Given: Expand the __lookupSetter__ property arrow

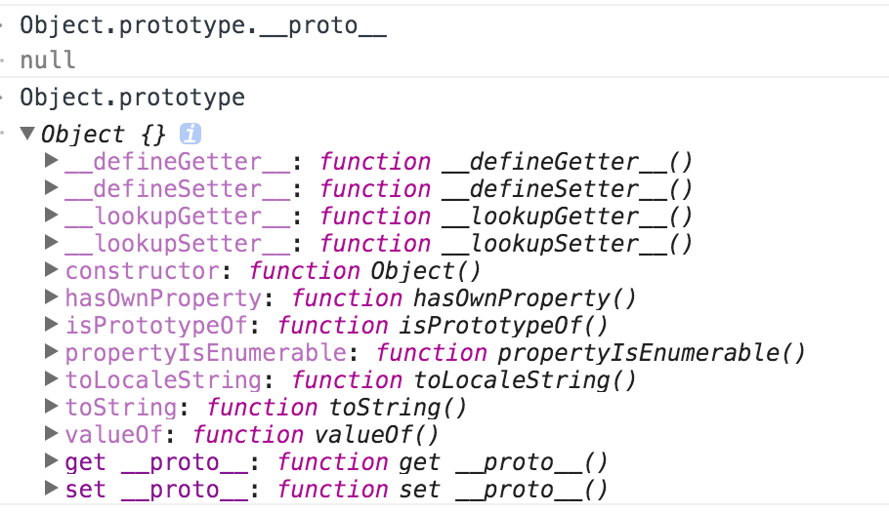Looking at the screenshot, I should click(x=52, y=242).
